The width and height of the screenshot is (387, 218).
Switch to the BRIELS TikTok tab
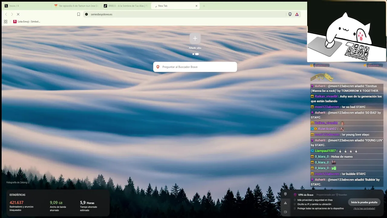click(x=126, y=6)
